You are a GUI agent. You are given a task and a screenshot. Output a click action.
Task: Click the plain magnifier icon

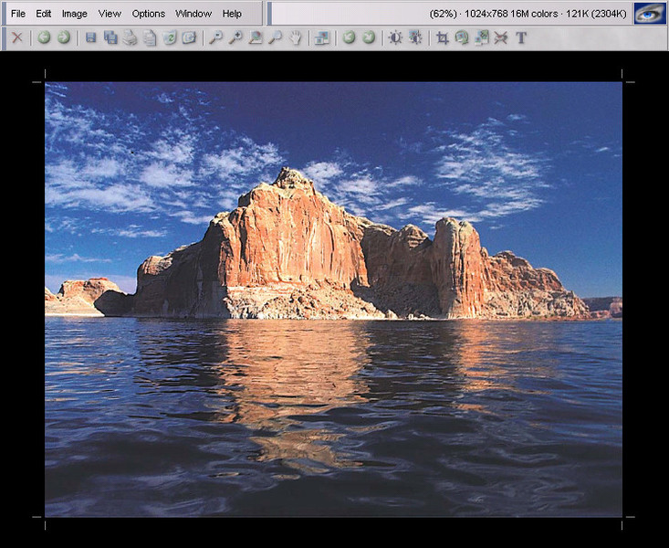(275, 37)
